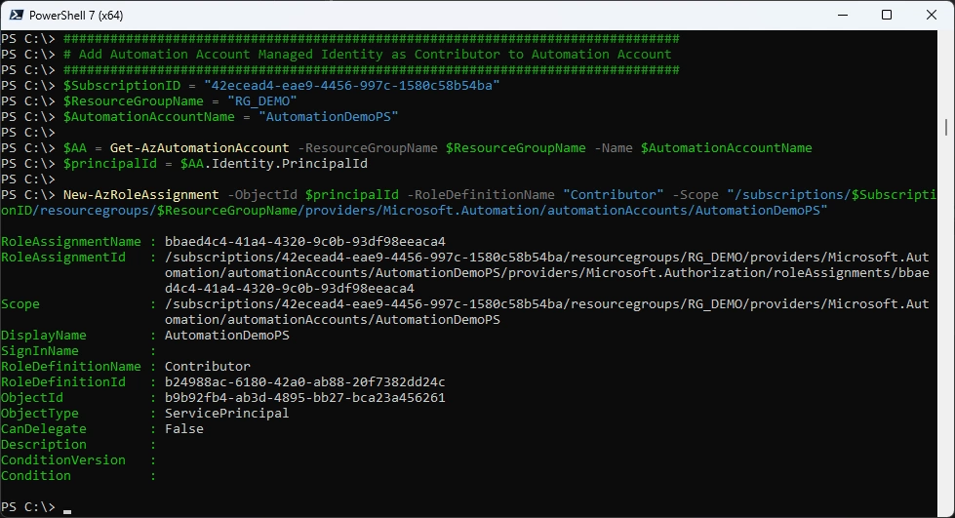Maximize the PowerShell 7 window
Viewport: 955px width, 518px height.
pyautogui.click(x=887, y=15)
